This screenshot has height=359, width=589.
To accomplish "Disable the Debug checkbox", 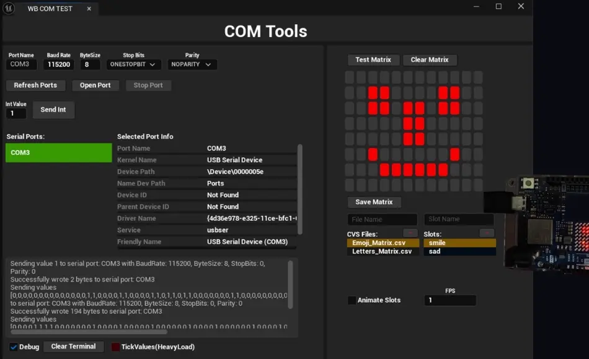I will [14, 347].
